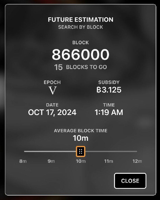
Task: Set slider to the 12m label
Action: (x=137, y=161)
